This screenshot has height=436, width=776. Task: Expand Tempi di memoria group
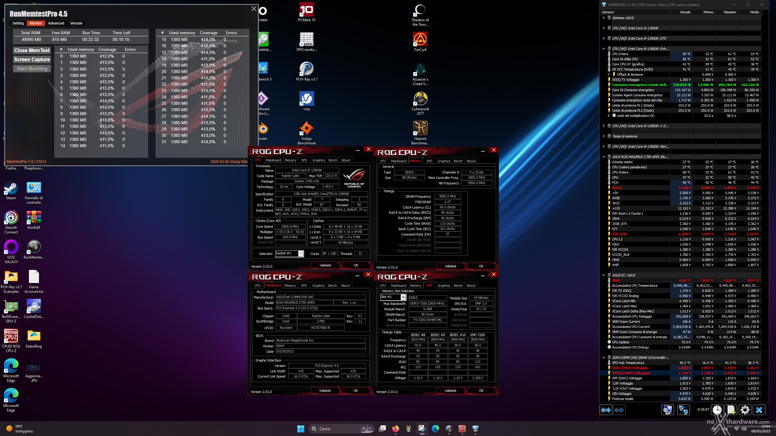pos(604,136)
